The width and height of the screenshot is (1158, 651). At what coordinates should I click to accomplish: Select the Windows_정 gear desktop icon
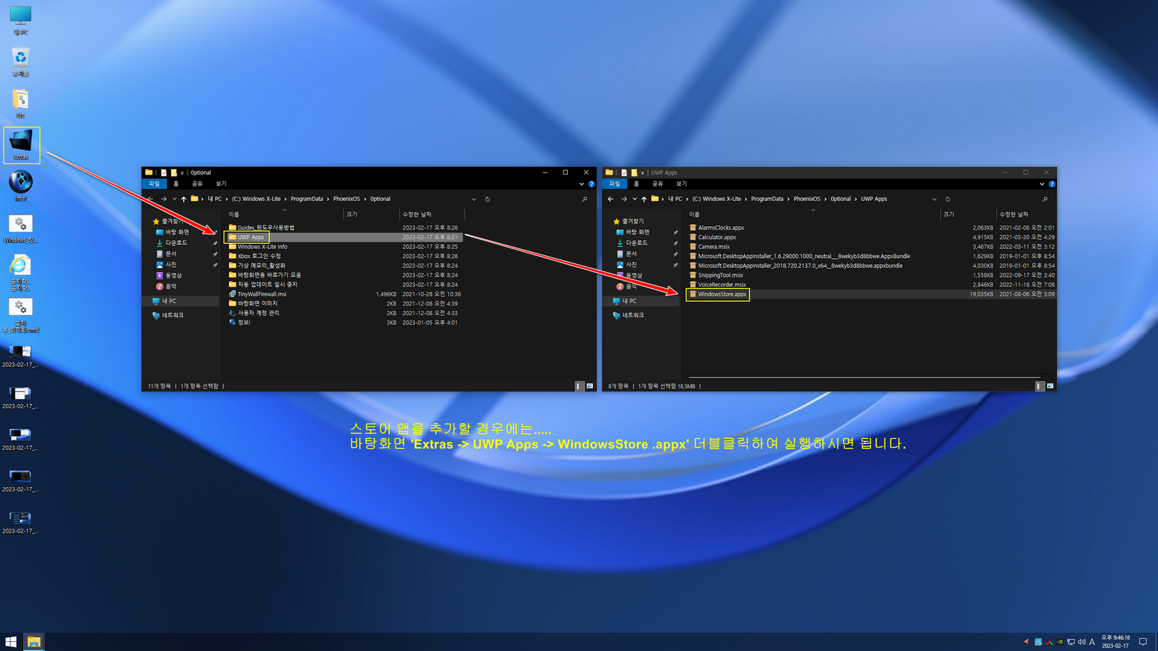tap(20, 228)
